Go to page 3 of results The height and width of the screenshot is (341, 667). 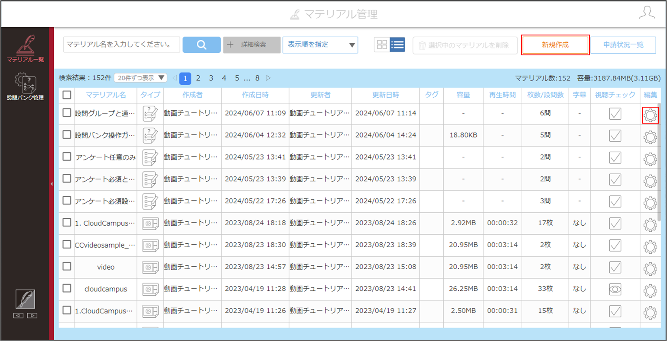pos(211,78)
